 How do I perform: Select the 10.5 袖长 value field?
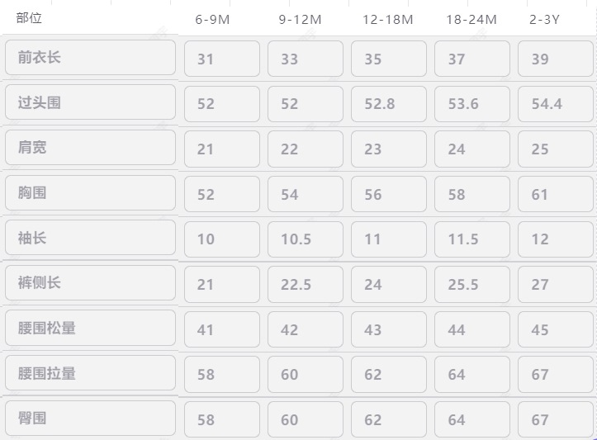click(x=306, y=239)
